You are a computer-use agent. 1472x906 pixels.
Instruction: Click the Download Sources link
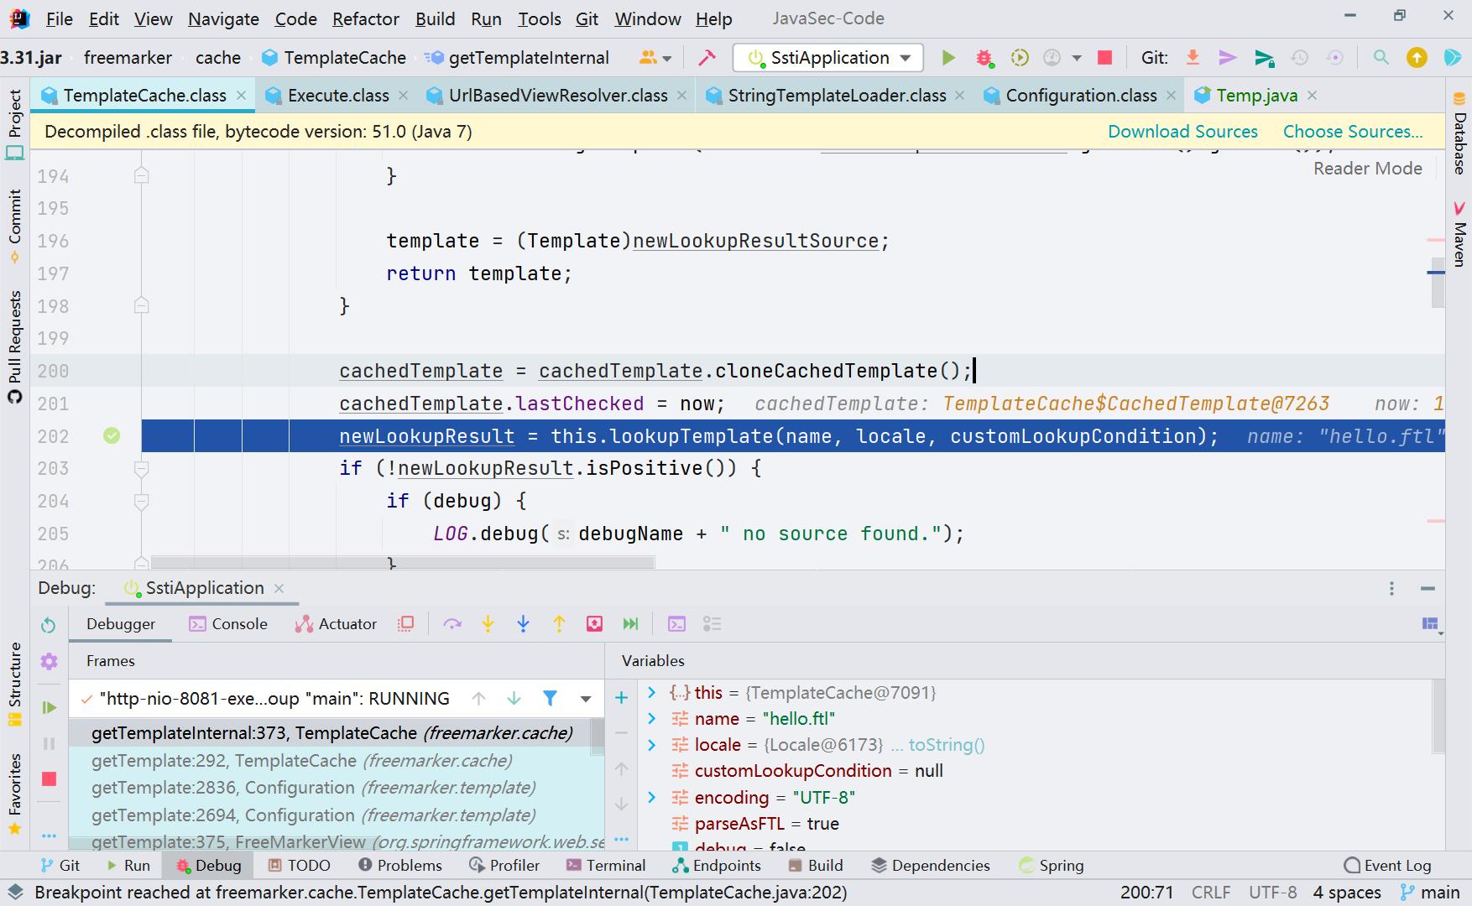1183,131
